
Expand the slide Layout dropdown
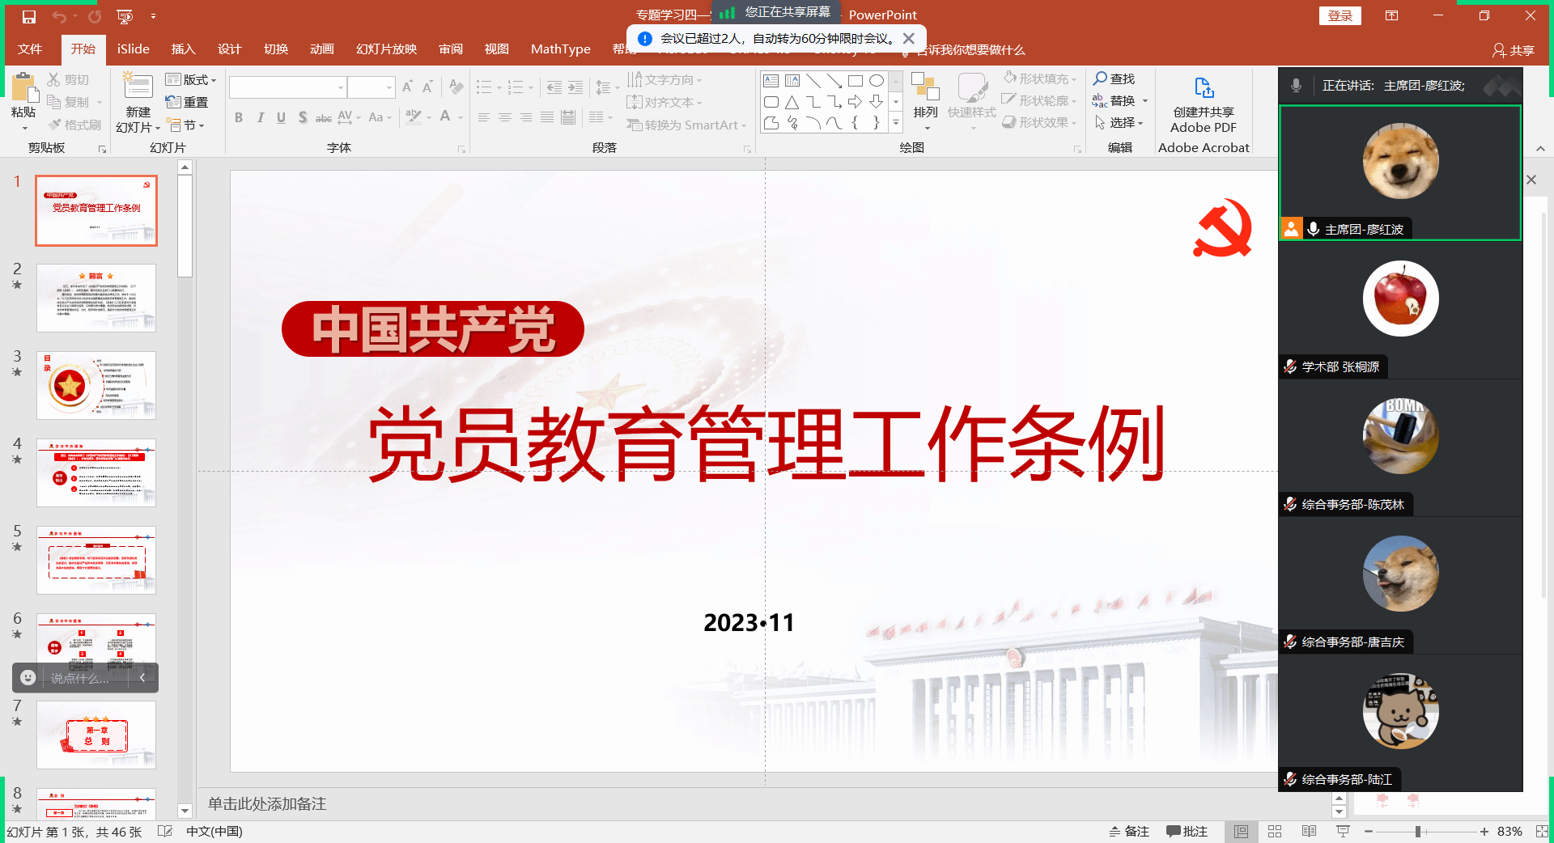pos(191,79)
